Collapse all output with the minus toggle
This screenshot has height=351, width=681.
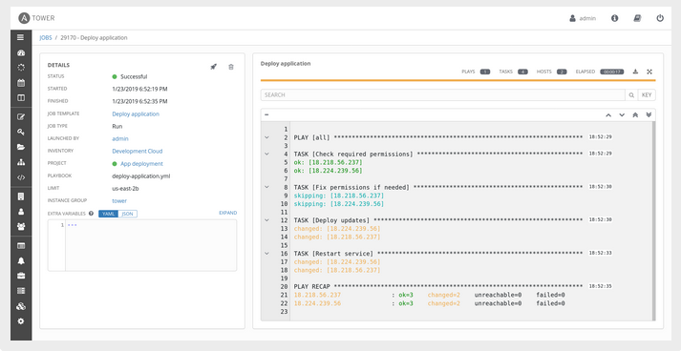(266, 114)
